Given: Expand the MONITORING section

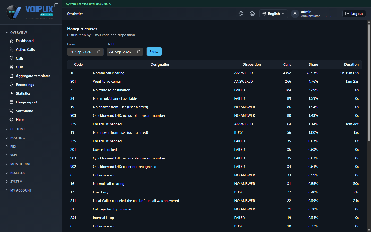Looking at the screenshot, I should pos(19,164).
